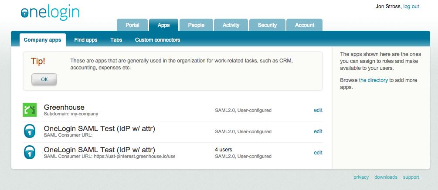Click the OneLogin logo
Screen dimensions: 438x190
click(50, 13)
